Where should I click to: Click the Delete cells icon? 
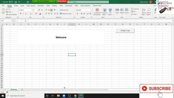(x=122, y=10)
